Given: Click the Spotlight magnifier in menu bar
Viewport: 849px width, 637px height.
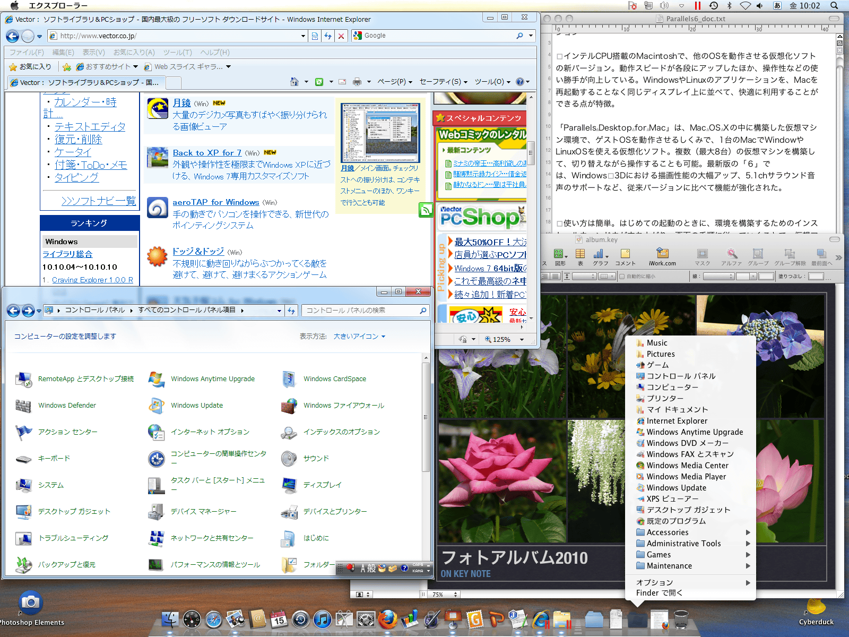Looking at the screenshot, I should coord(834,6).
